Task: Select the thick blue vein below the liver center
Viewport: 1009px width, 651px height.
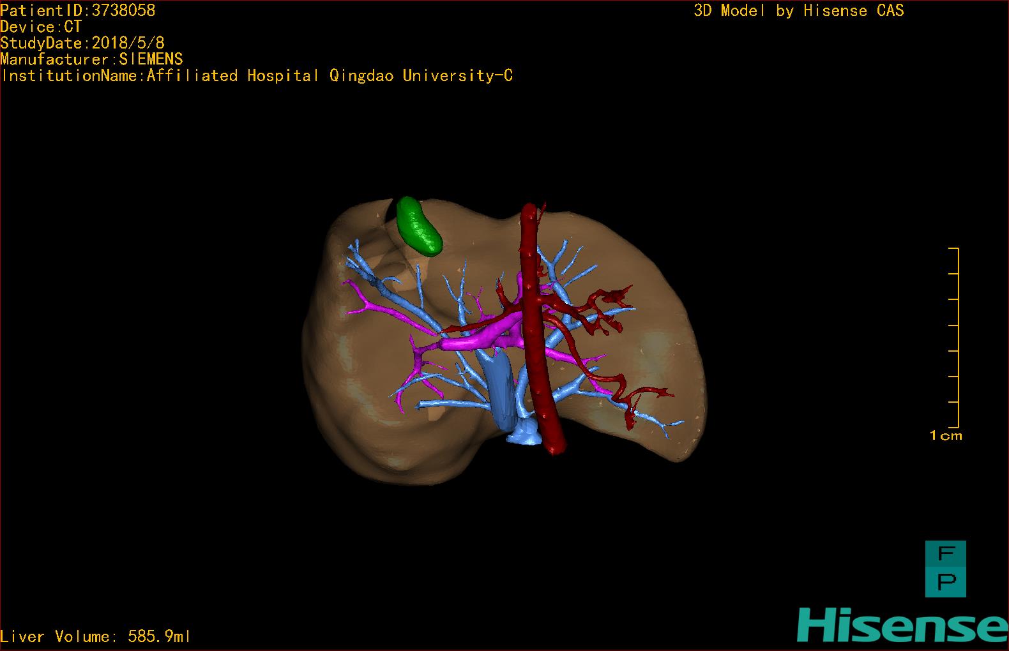Action: click(501, 389)
